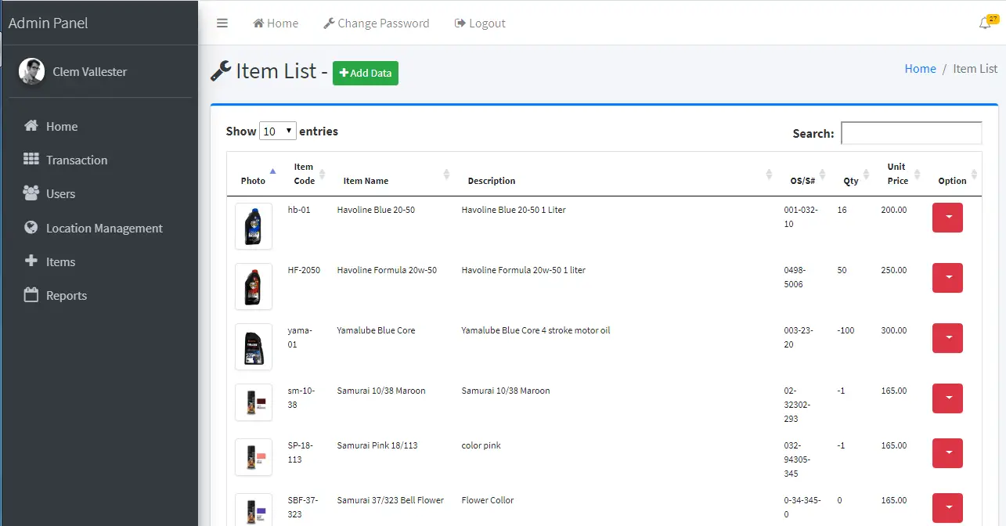Select OS/S# value 0498-5006
The width and height of the screenshot is (1006, 526).
click(x=795, y=277)
